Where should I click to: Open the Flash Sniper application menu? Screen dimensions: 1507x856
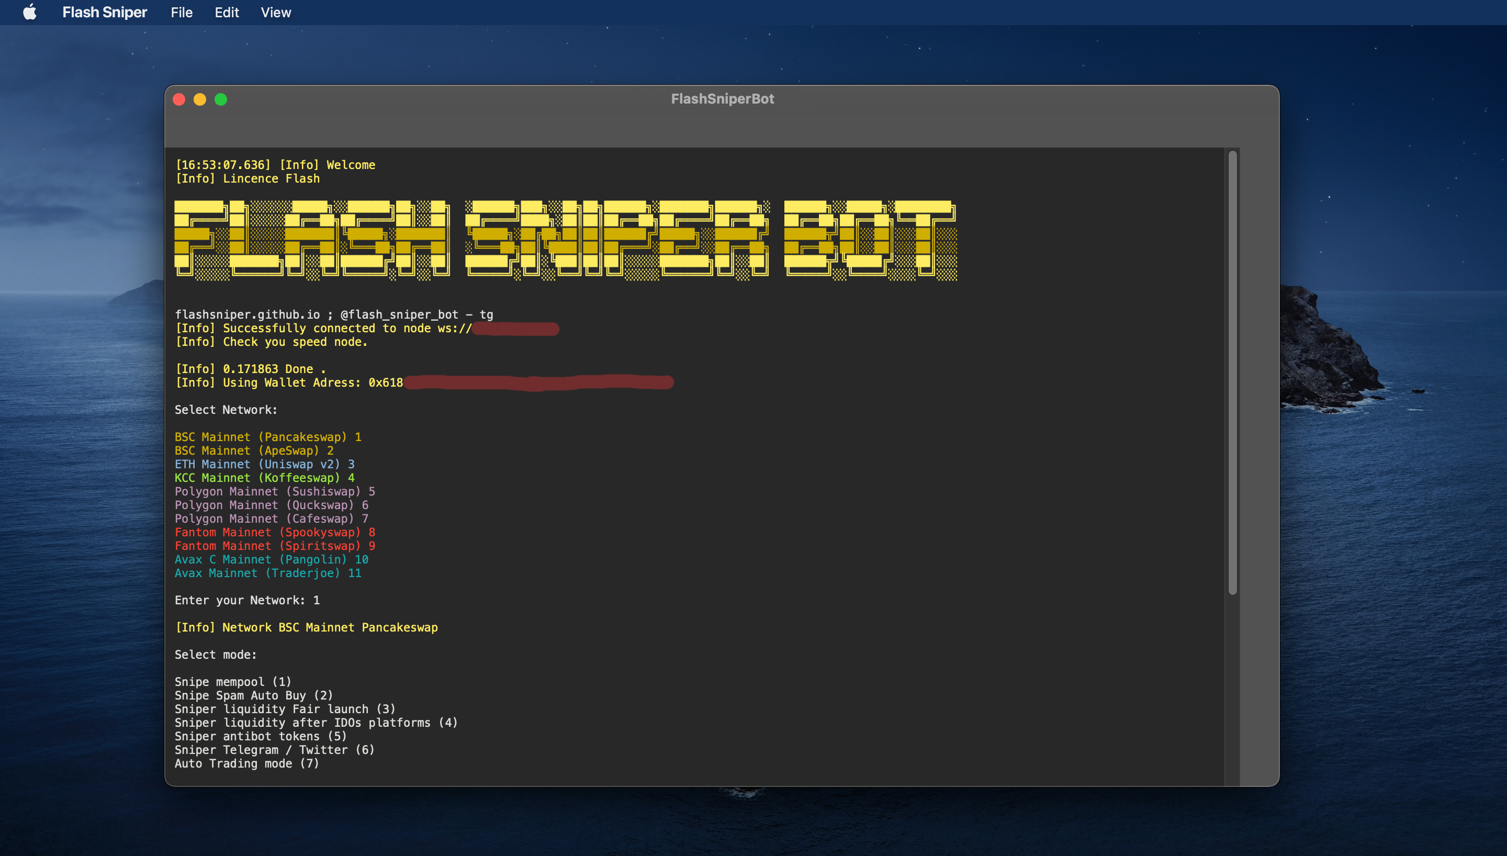pyautogui.click(x=105, y=13)
